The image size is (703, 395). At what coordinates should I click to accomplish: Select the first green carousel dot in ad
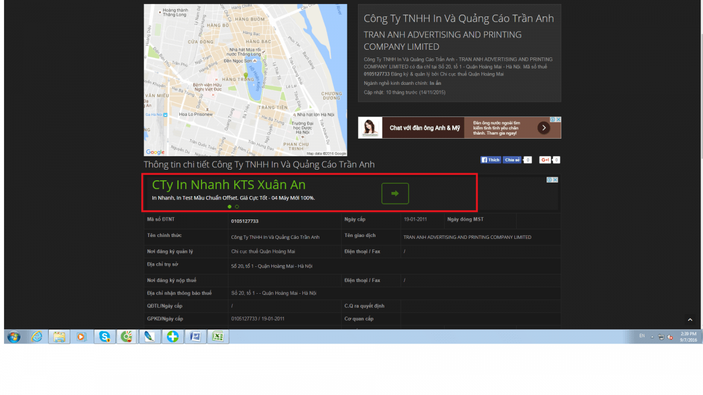pyautogui.click(x=230, y=207)
